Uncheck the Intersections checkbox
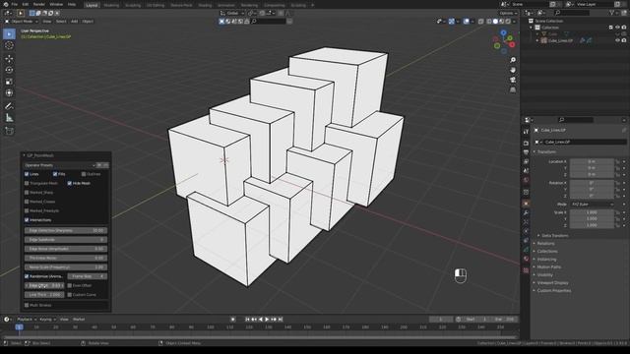This screenshot has height=354, width=630. click(x=27, y=220)
